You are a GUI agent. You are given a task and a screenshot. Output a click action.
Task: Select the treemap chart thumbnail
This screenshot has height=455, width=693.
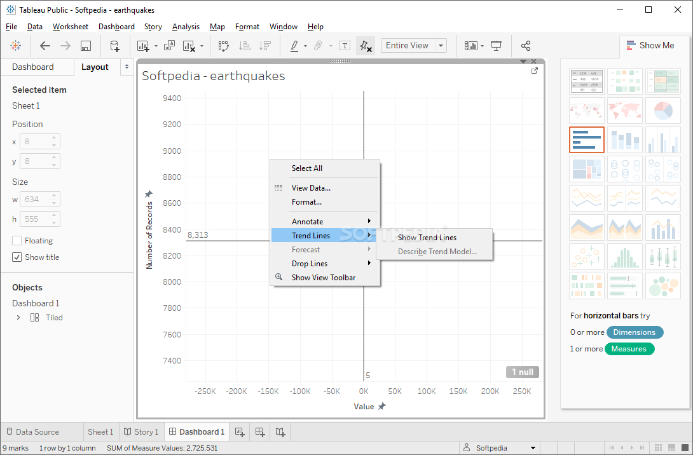(586, 169)
